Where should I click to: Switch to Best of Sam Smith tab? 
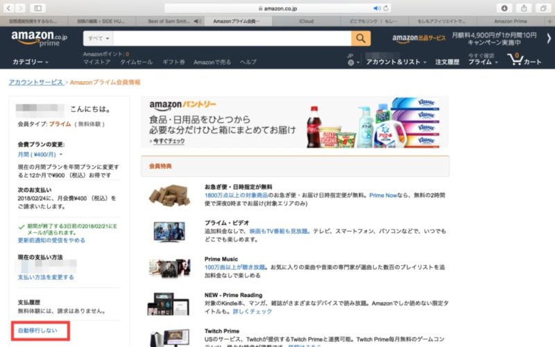(169, 22)
